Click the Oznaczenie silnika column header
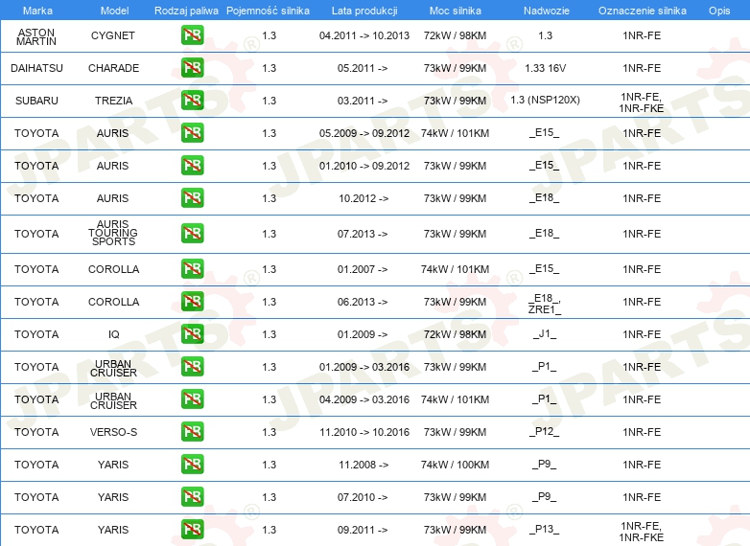Viewport: 750px width, 546px height. (x=642, y=11)
